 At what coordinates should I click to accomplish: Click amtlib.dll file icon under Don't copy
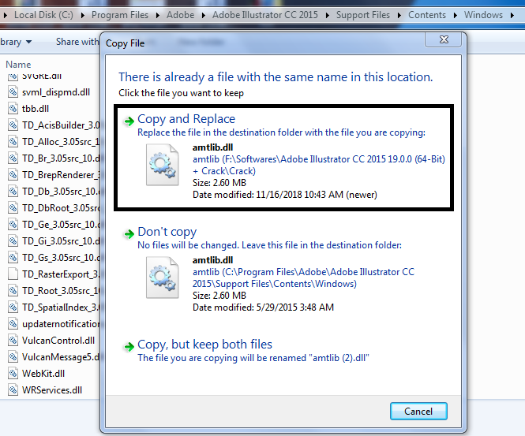(163, 278)
